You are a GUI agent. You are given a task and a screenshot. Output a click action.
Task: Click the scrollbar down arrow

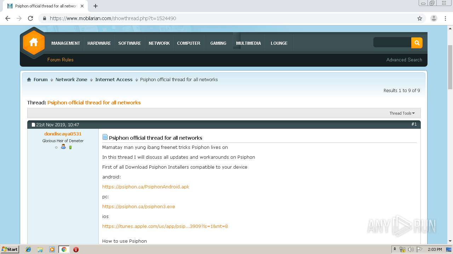tap(450, 241)
